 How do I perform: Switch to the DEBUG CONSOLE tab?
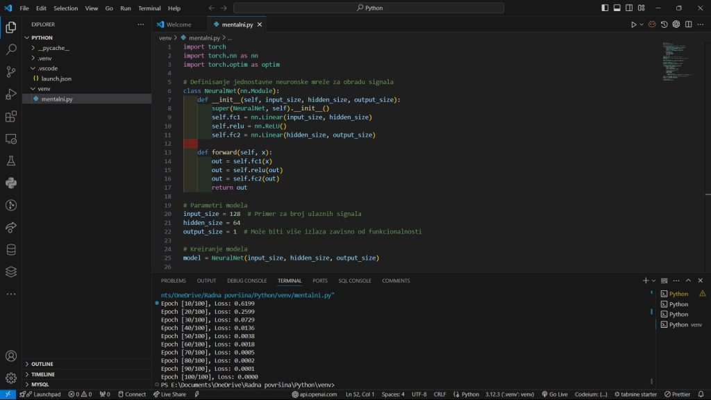[x=246, y=281]
